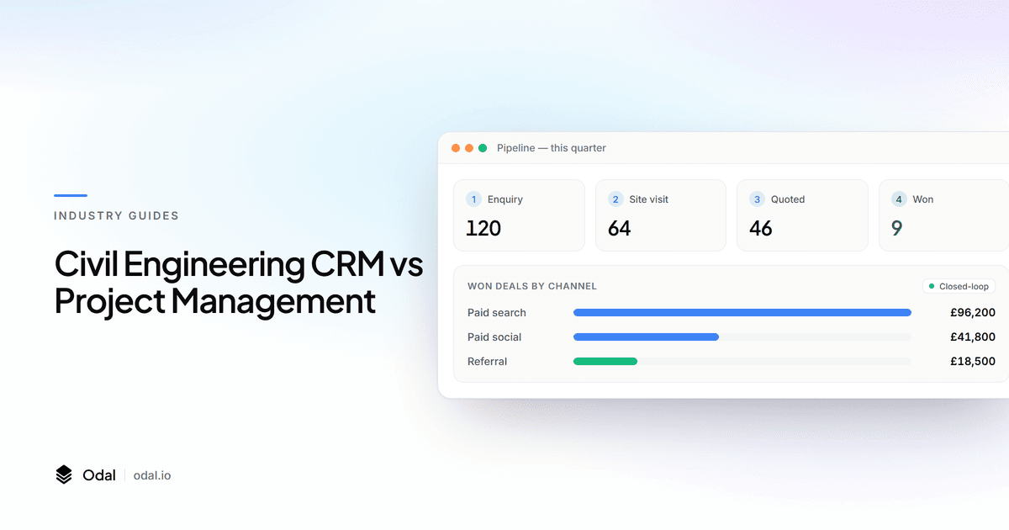Image resolution: width=1009 pixels, height=530 pixels.
Task: Click the 9 won count
Action: click(x=897, y=228)
